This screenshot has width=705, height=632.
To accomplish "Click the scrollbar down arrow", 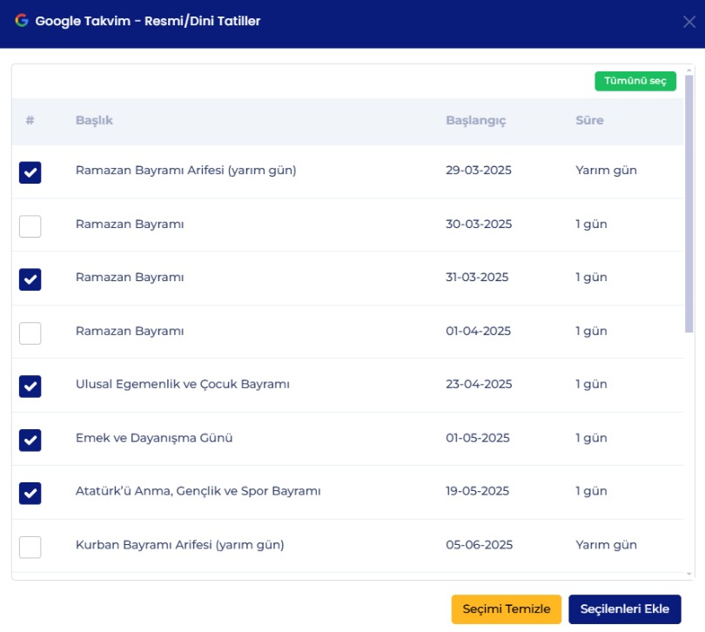I will click(689, 574).
